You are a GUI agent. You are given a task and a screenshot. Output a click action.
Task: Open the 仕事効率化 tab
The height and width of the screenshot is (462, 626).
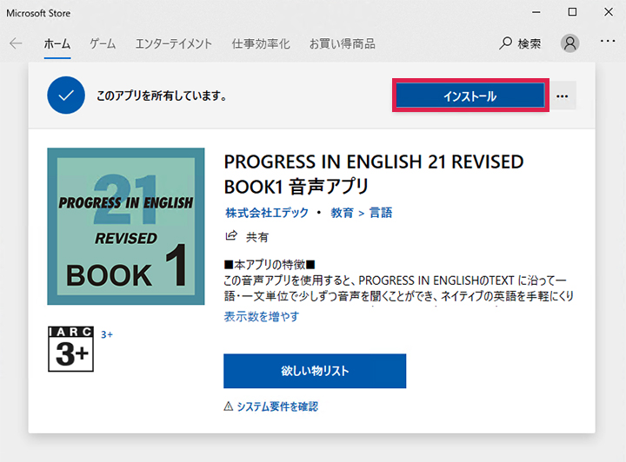click(x=261, y=43)
